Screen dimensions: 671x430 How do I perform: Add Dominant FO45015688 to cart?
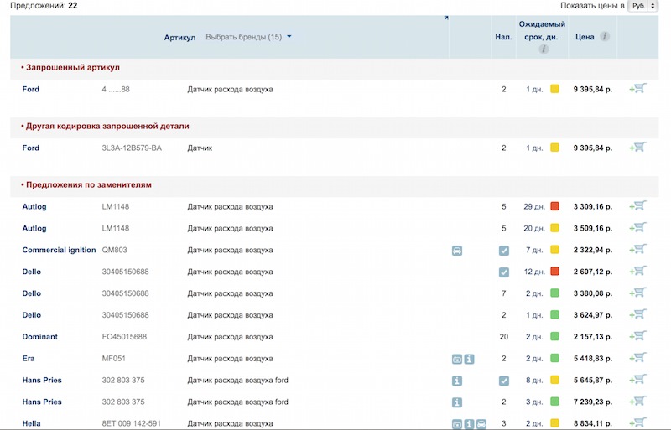tap(637, 336)
